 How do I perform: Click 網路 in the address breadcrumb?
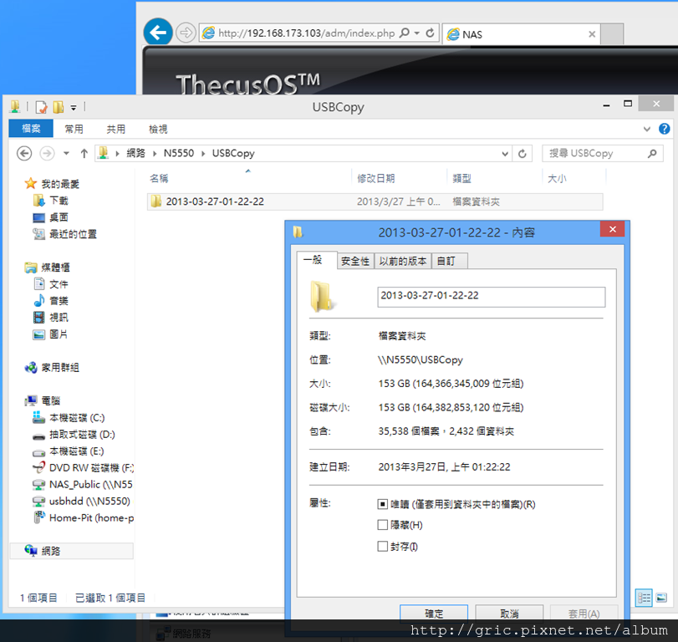pyautogui.click(x=135, y=153)
